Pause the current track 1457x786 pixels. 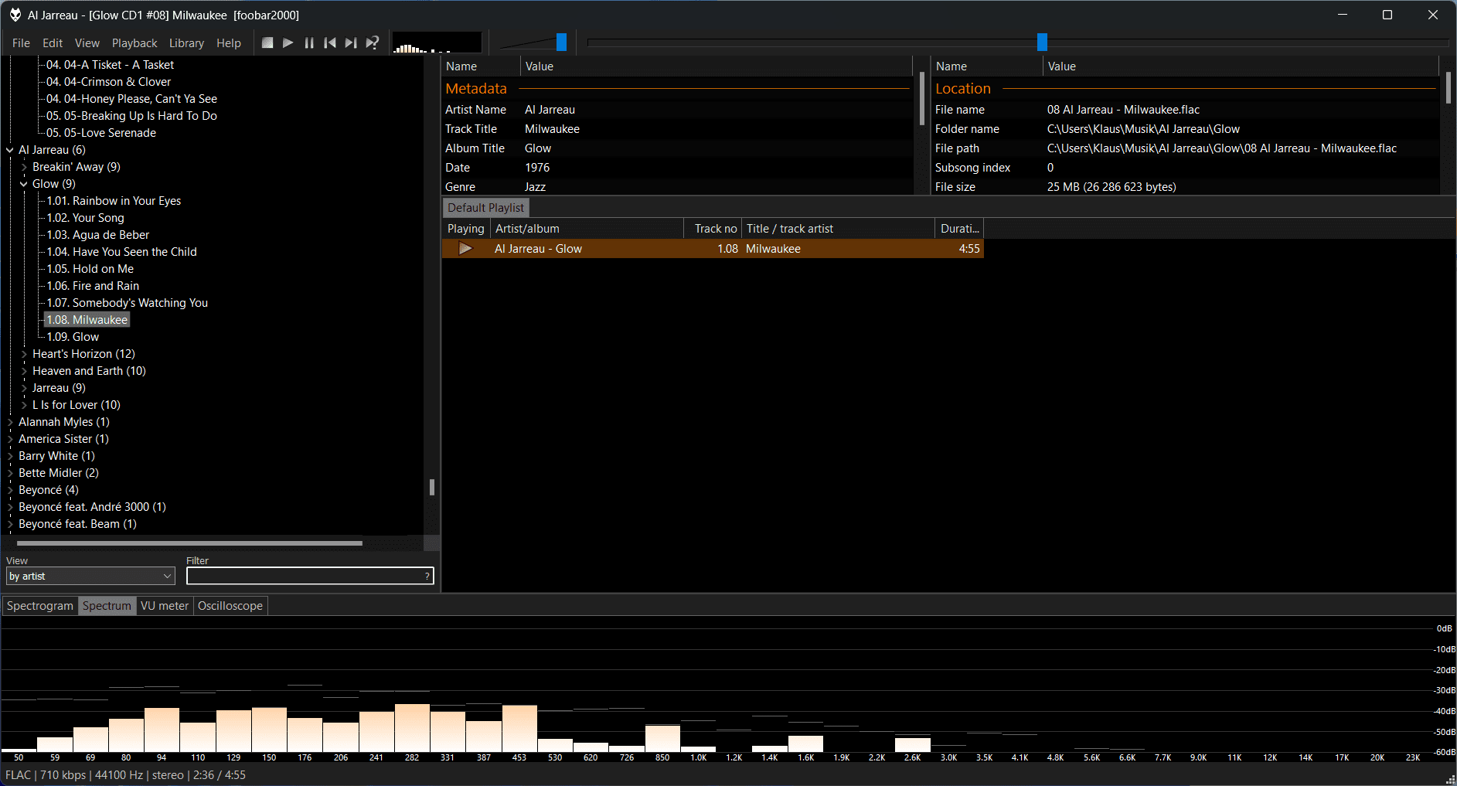coord(309,43)
